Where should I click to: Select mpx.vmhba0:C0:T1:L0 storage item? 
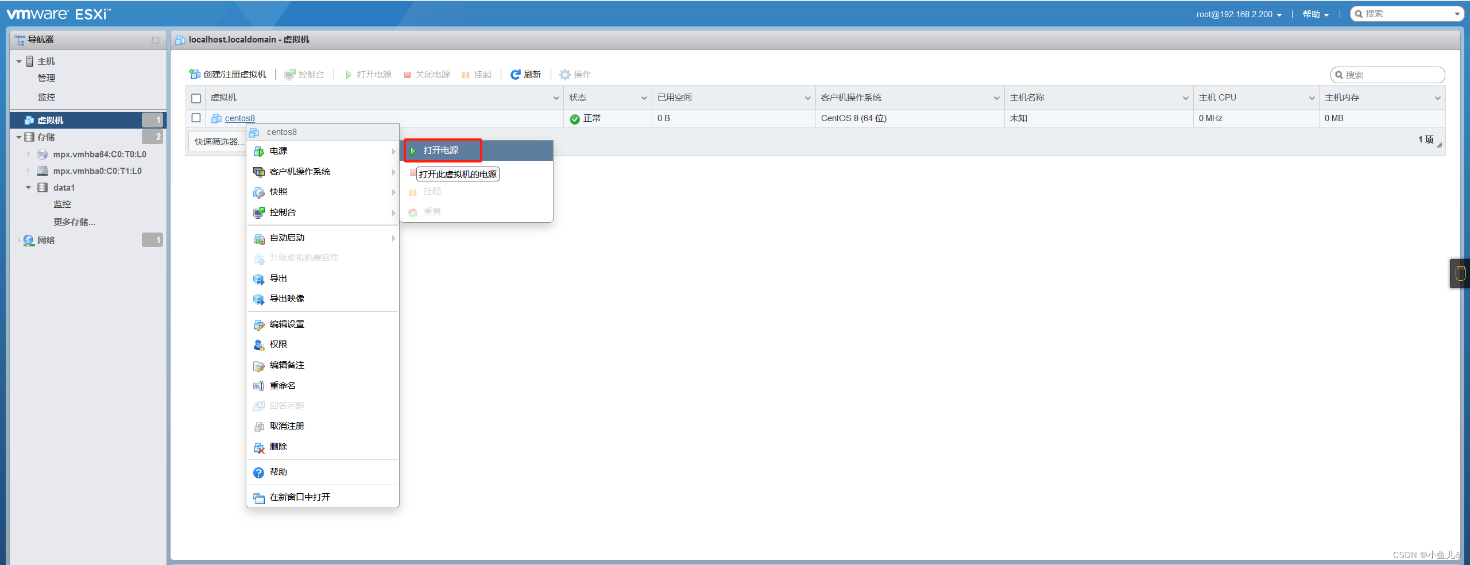point(97,171)
